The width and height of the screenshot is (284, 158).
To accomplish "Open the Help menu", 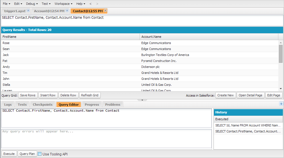I will click(x=81, y=4).
